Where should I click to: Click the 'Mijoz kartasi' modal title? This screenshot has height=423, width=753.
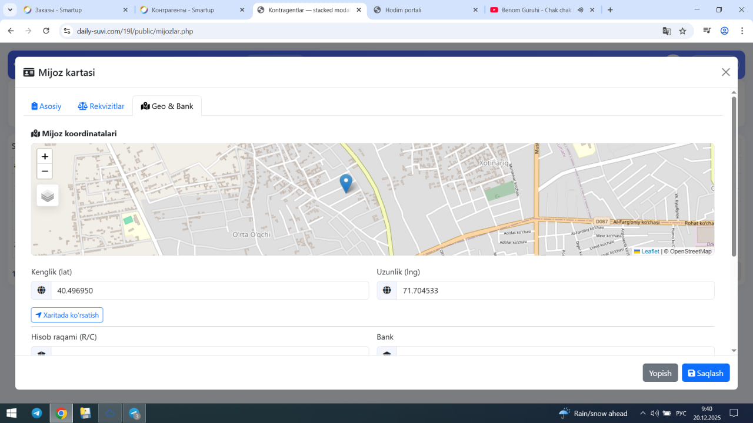click(x=66, y=72)
